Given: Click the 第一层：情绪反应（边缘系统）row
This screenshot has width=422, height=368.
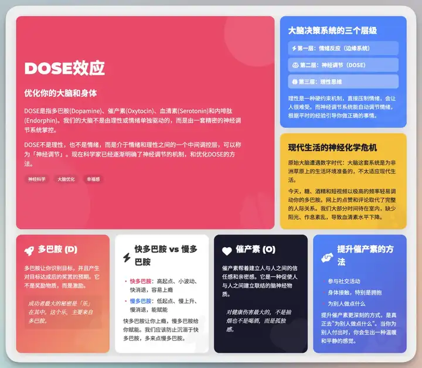Looking at the screenshot, I should [x=343, y=49].
